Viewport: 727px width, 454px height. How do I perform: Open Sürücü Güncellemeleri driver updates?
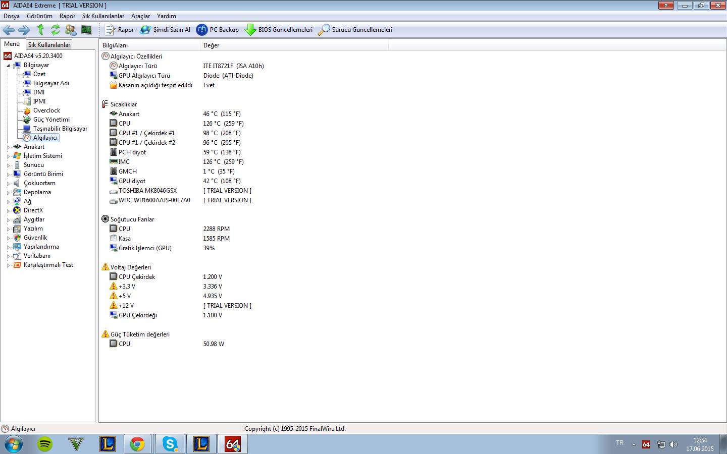[355, 30]
